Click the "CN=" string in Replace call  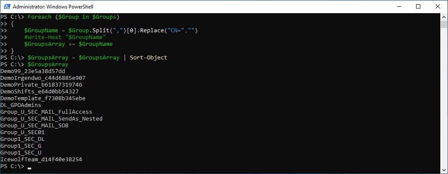point(176,31)
